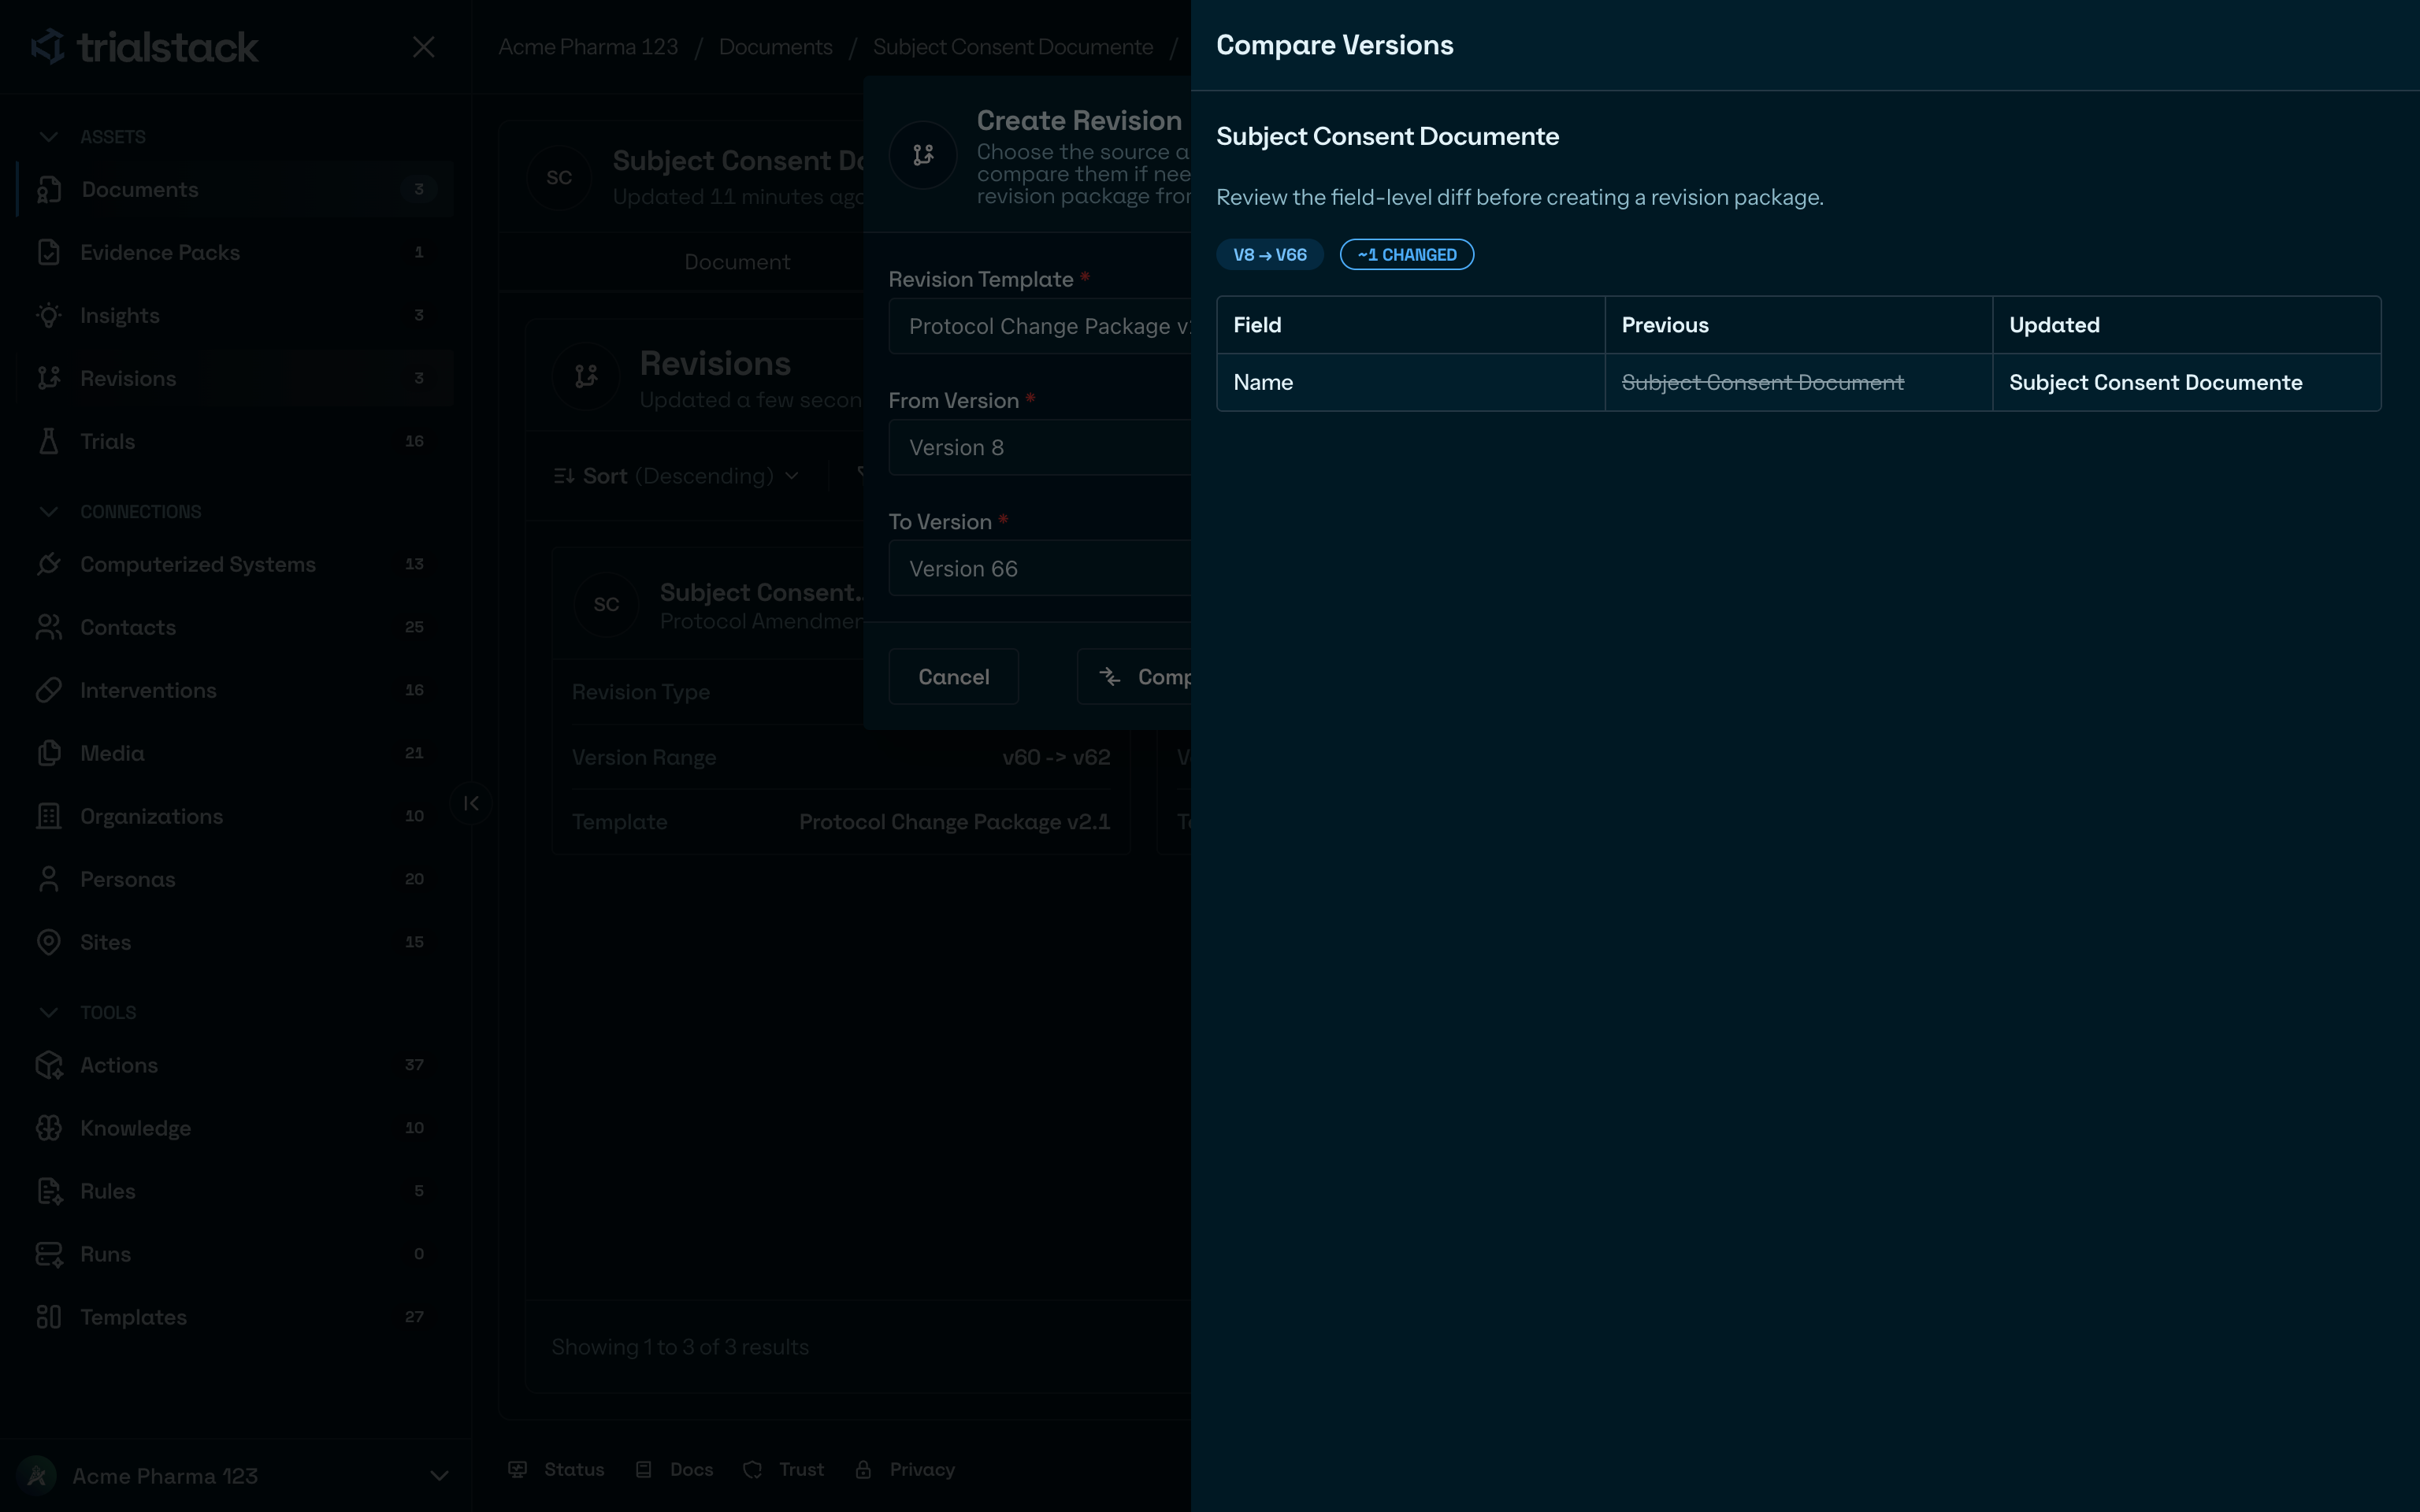Screen dimensions: 2420x1512
Task: Open the Knowledge menu item
Action: point(235,1128)
